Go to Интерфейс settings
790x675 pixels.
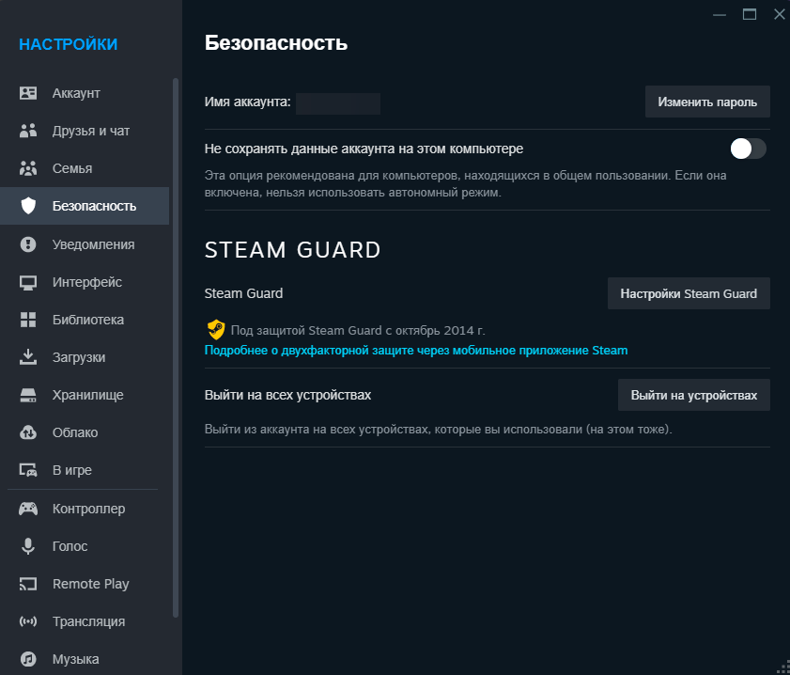(x=85, y=282)
